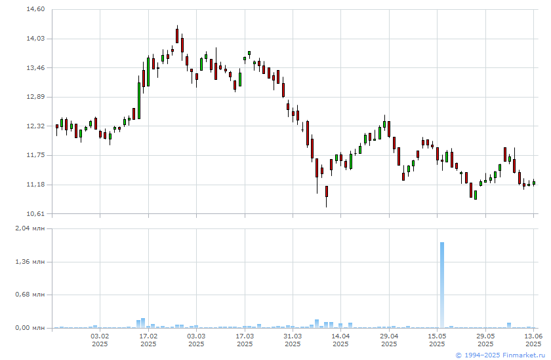Click the 12,32 price axis label
Screen dimensions: 551x360
pos(35,126)
